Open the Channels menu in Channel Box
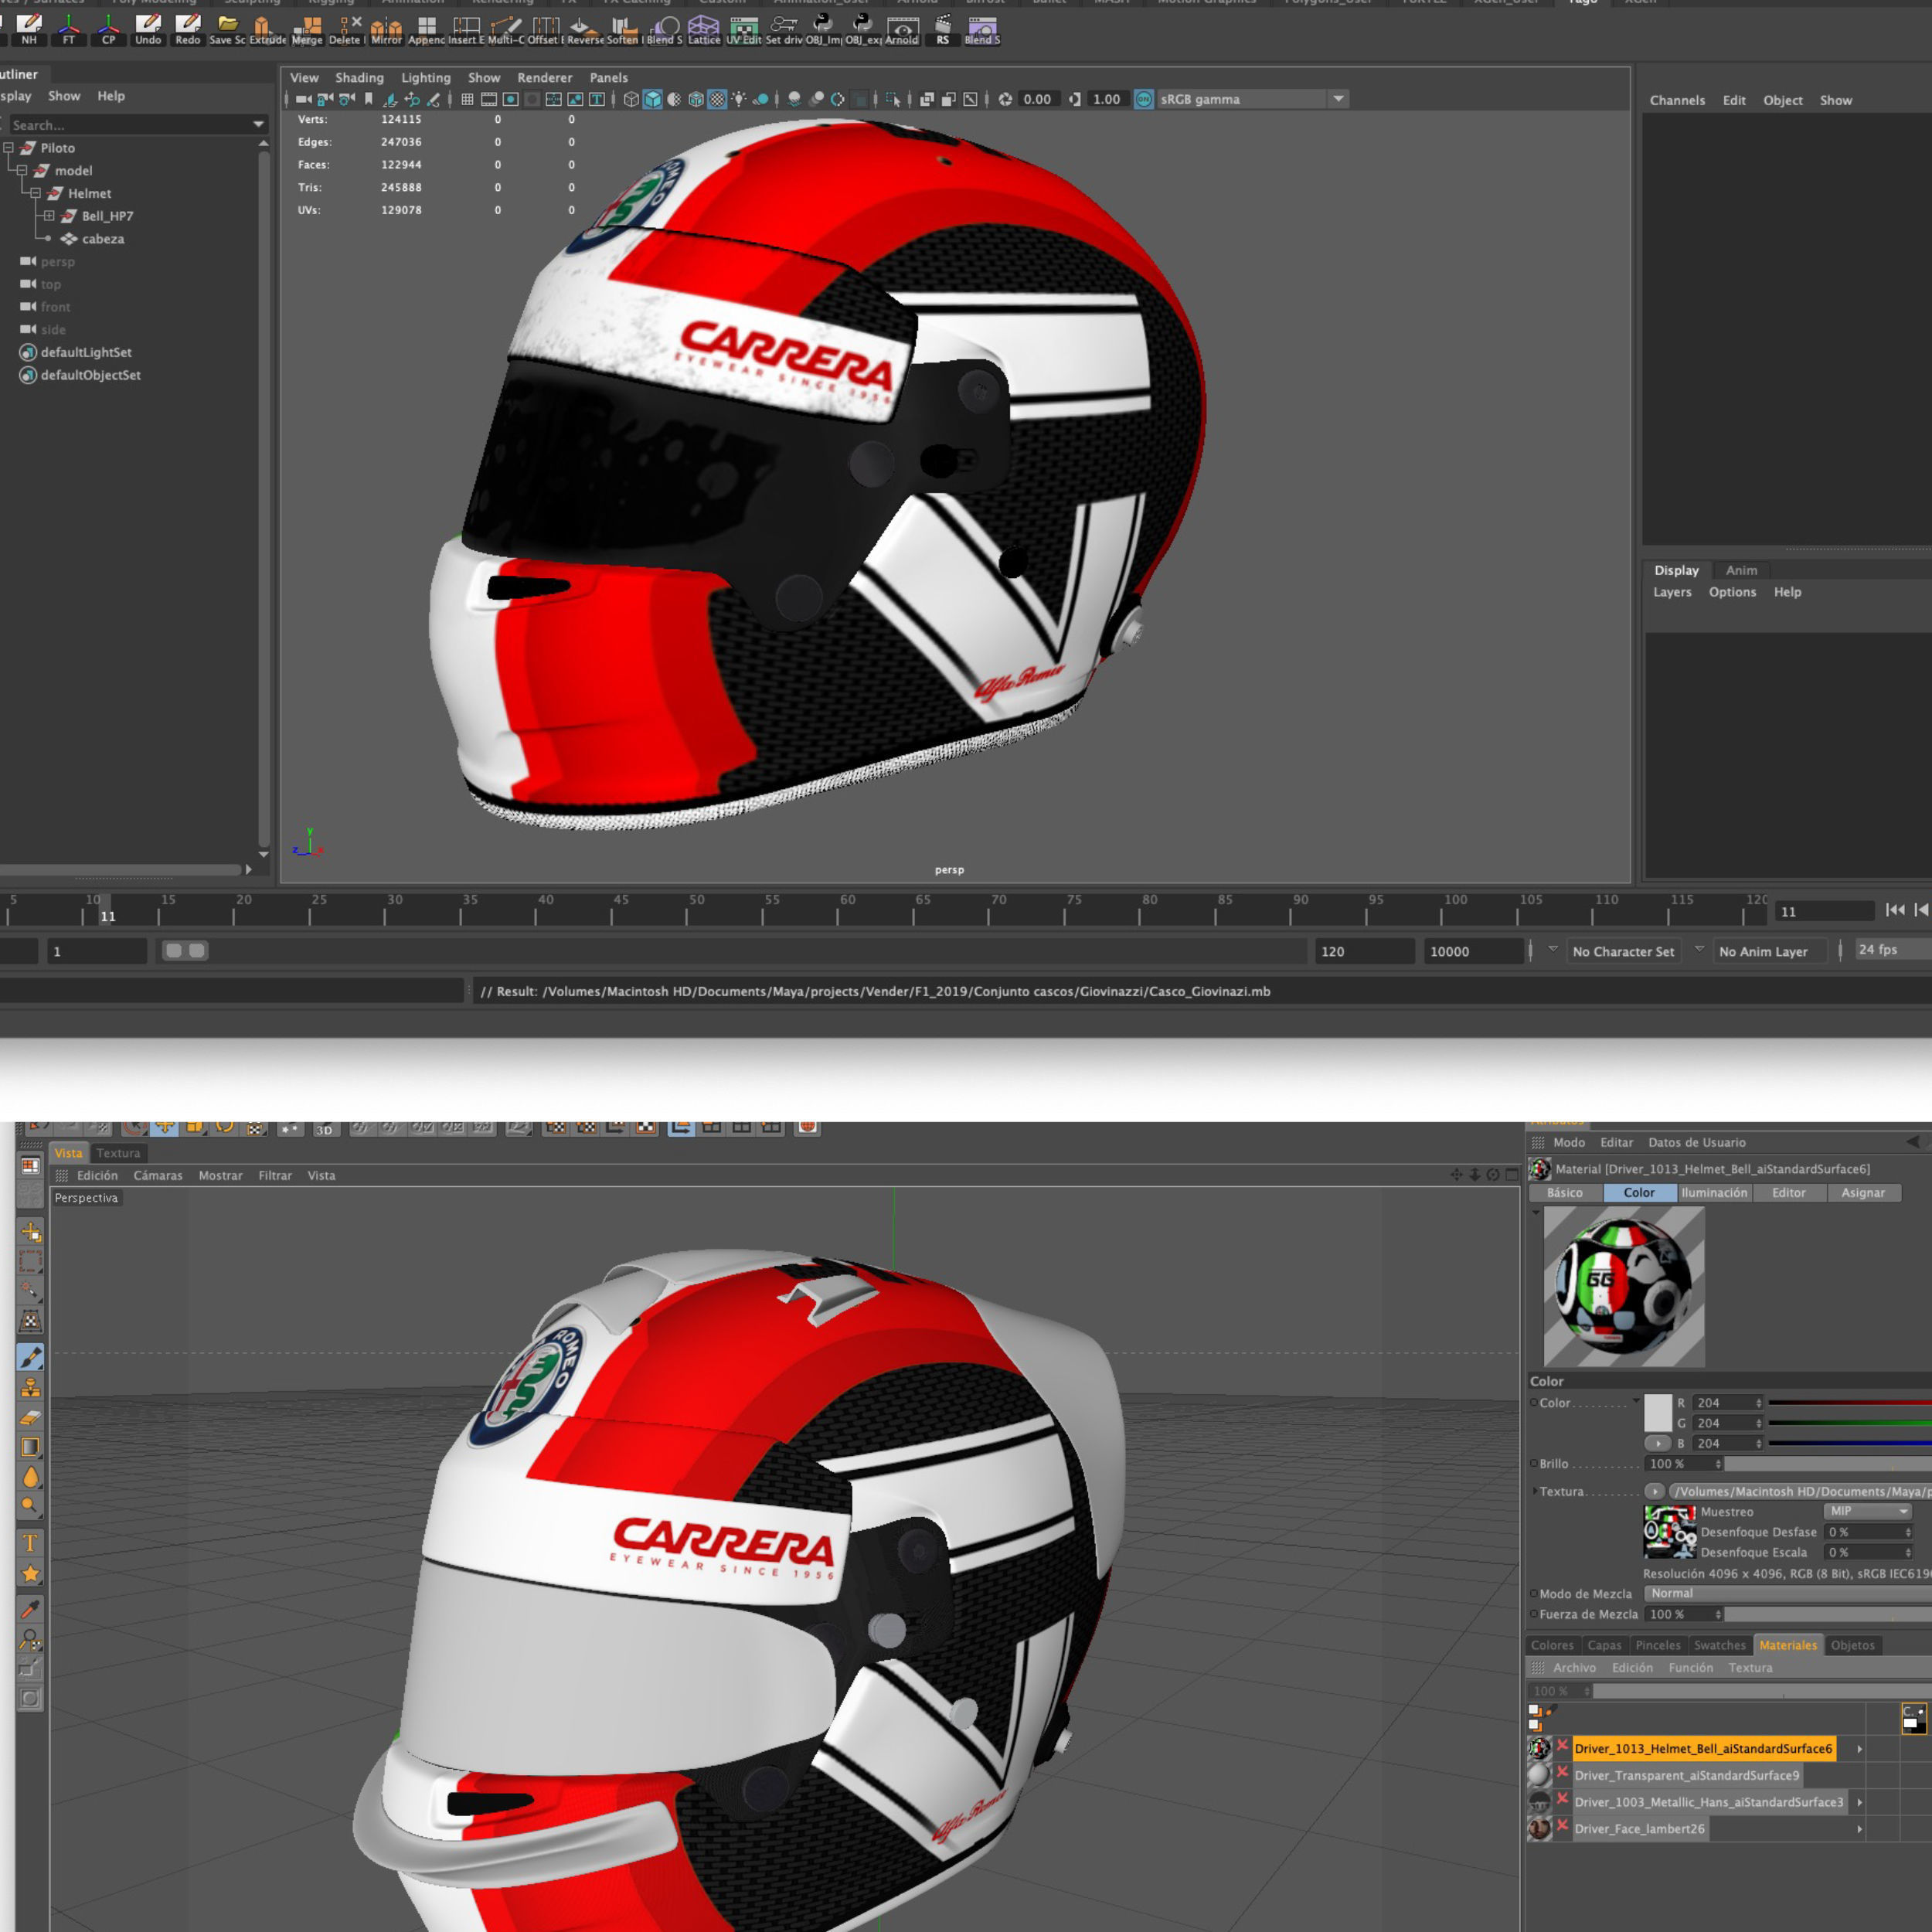This screenshot has width=1932, height=1932. click(x=1677, y=100)
